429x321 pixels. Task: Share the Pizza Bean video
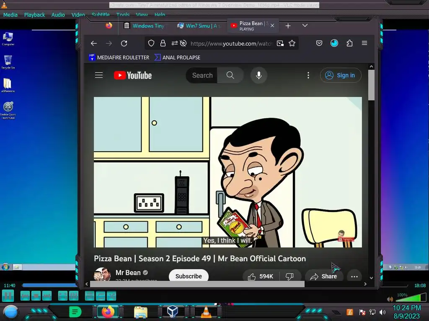(324, 276)
